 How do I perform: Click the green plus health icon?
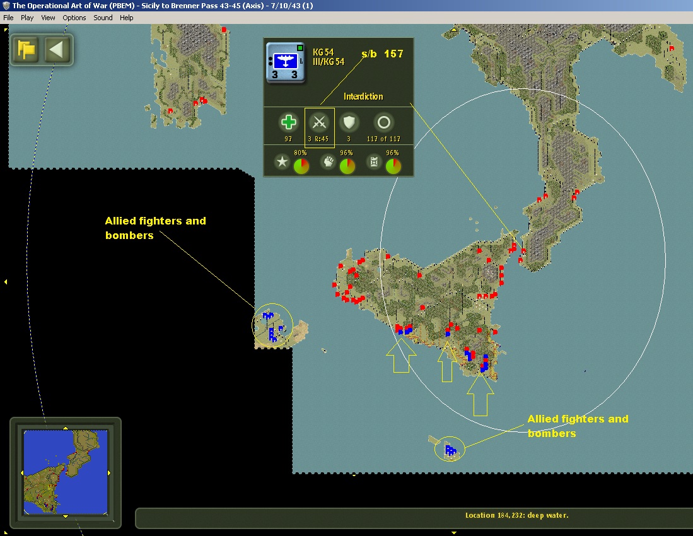(288, 122)
